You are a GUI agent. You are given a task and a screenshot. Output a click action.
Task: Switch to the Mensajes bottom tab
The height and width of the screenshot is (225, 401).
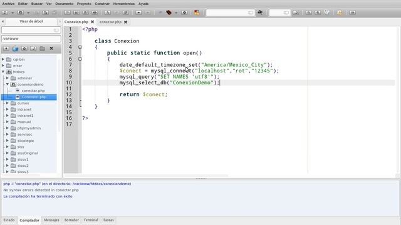tap(51, 220)
